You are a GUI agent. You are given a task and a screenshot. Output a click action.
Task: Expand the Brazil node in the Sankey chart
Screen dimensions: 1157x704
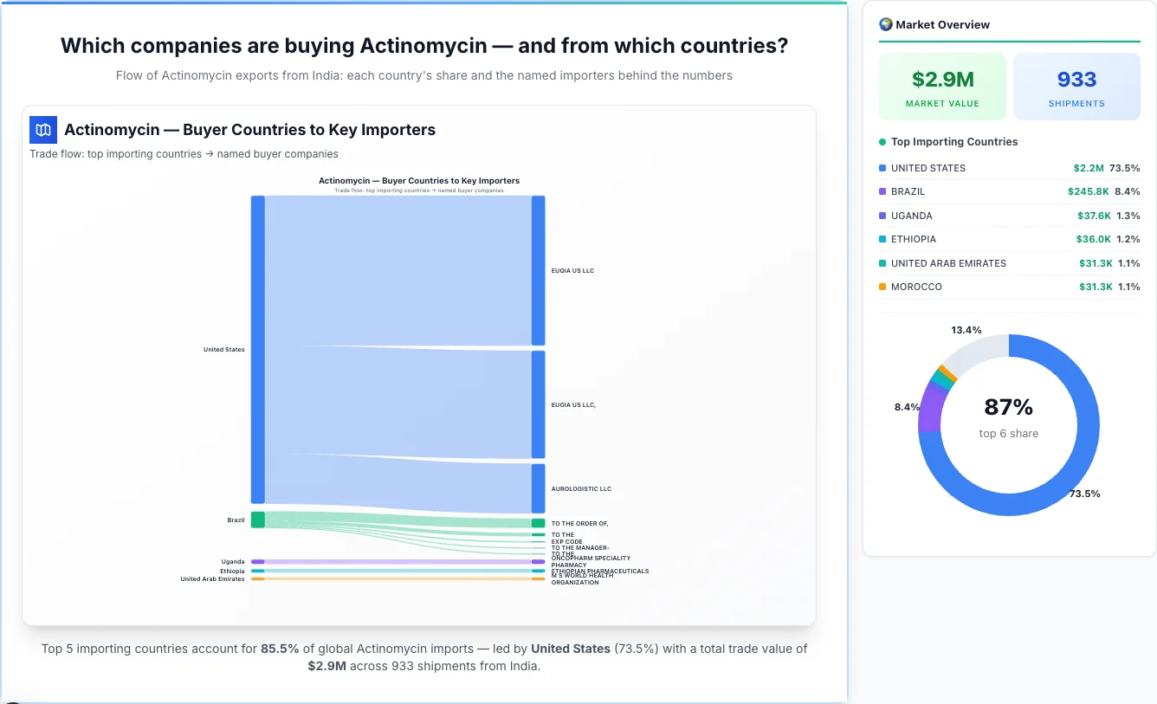tap(256, 519)
